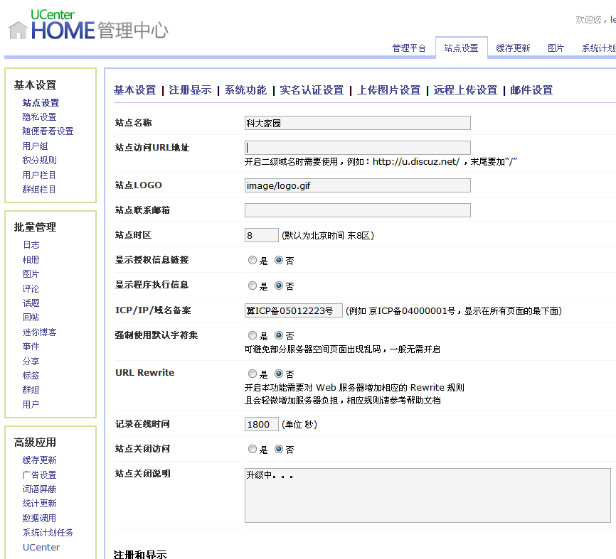
Task: Click the 站点关闭说明 textarea
Action: (x=428, y=495)
